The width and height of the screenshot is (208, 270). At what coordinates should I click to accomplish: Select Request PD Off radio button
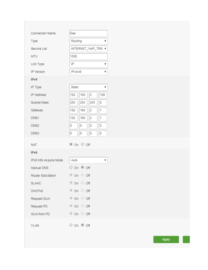click(x=83, y=206)
